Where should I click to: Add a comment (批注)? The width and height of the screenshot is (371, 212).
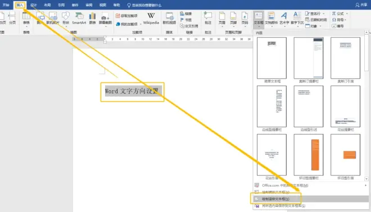[x=208, y=19]
